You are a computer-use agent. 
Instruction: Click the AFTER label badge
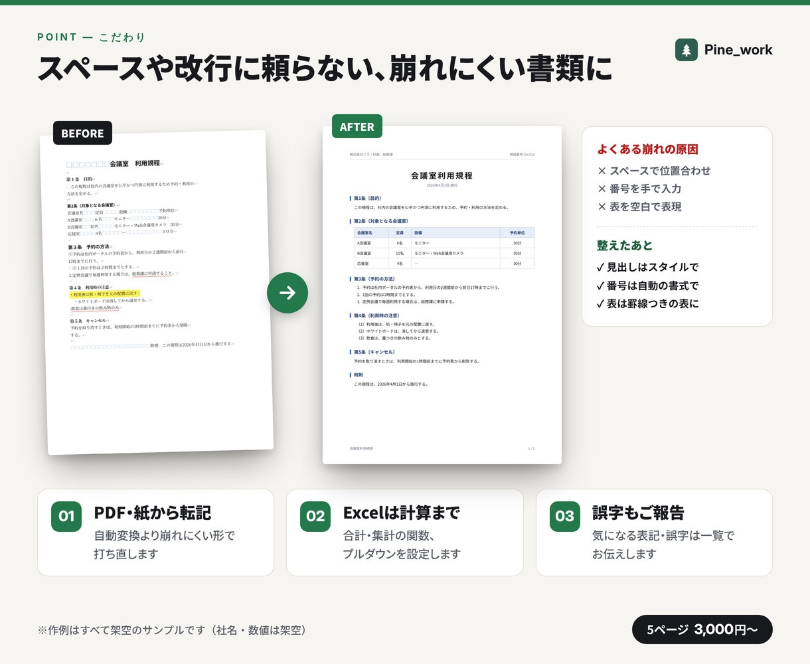point(357,127)
